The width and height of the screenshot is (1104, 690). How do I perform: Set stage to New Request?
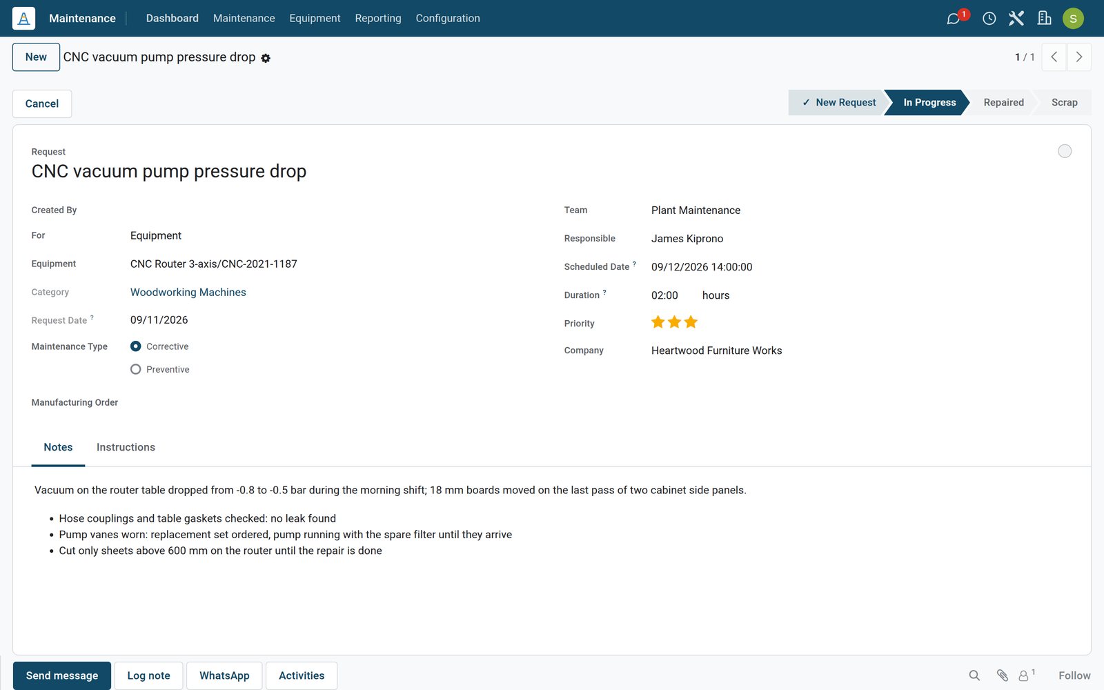point(838,102)
